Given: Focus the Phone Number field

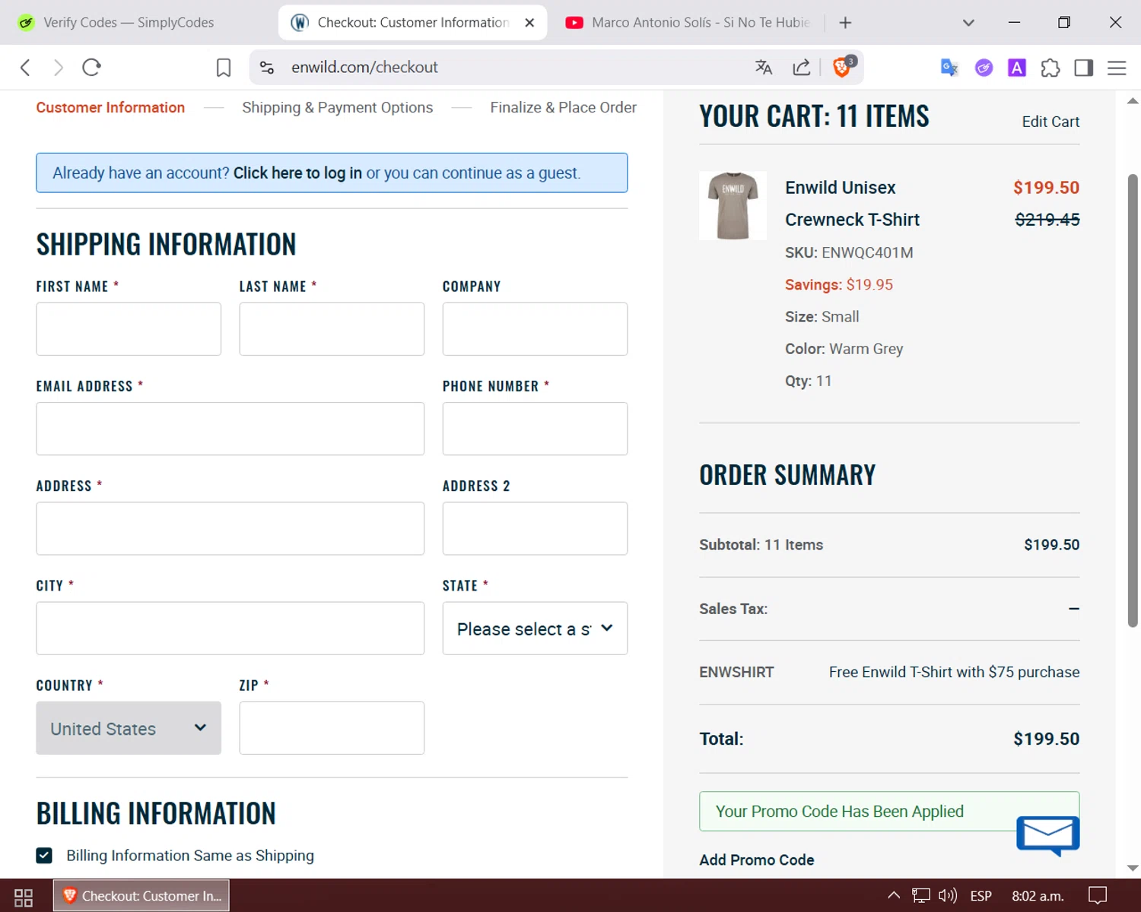Looking at the screenshot, I should pos(535,429).
